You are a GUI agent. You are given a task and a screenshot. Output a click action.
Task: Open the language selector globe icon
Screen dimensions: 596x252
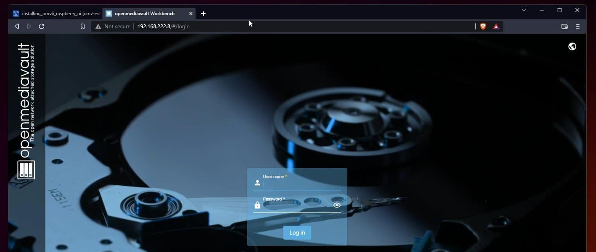pyautogui.click(x=572, y=46)
